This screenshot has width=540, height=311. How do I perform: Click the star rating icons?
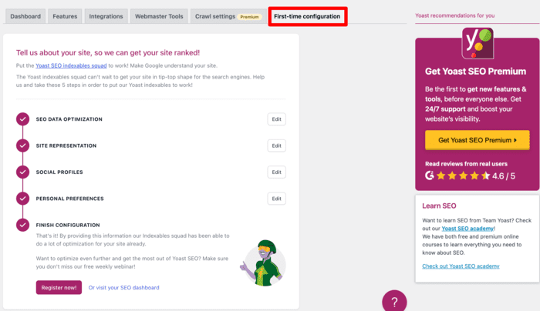pyautogui.click(x=463, y=176)
